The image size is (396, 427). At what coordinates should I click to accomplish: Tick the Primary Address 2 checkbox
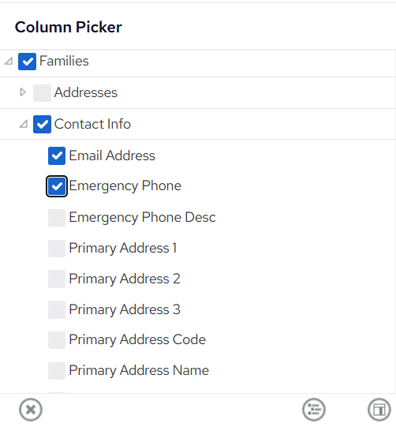point(57,279)
